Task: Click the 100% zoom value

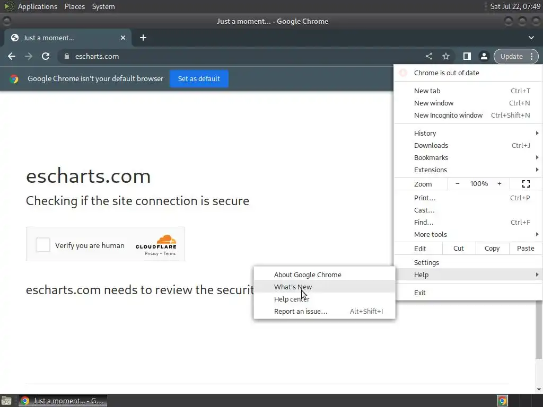Action: [479, 184]
